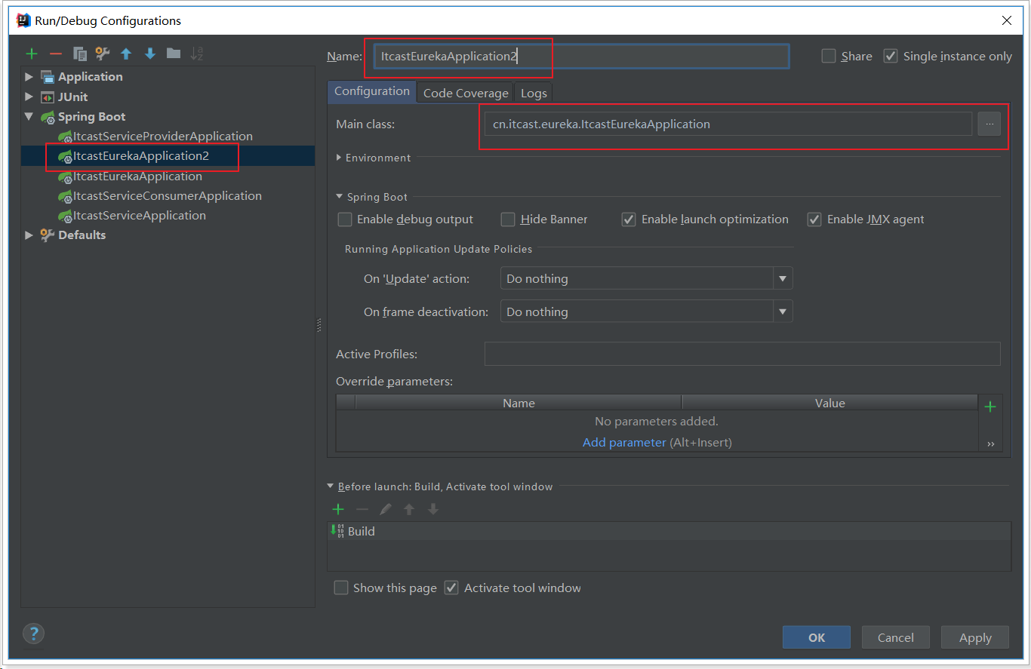
Task: Uncheck Single instance only
Action: tap(891, 56)
